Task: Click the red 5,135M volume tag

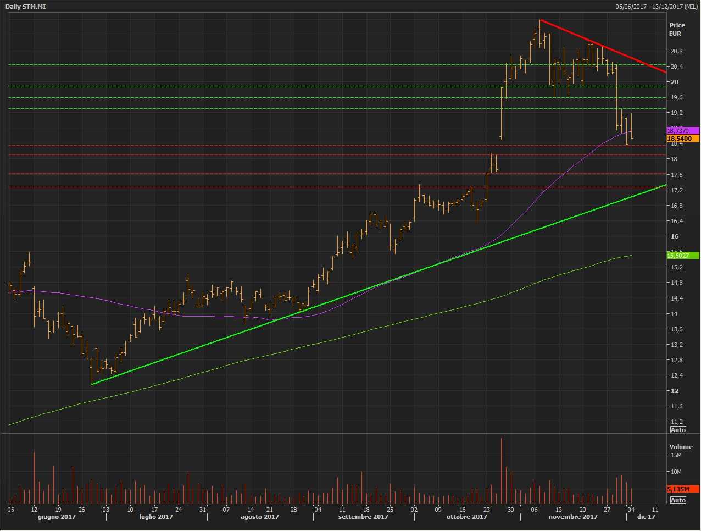Action: tap(682, 489)
